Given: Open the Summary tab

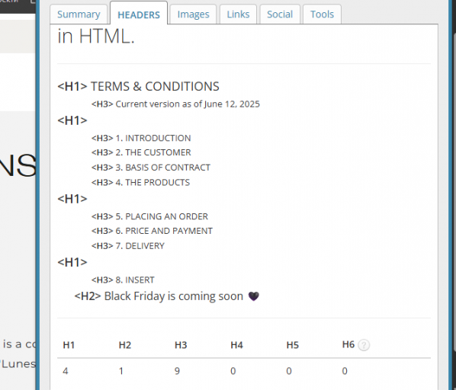Looking at the screenshot, I should point(79,14).
